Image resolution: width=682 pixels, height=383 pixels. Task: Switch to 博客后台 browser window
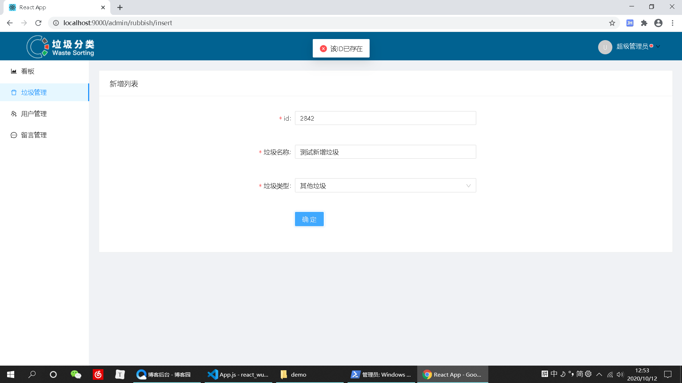167,374
